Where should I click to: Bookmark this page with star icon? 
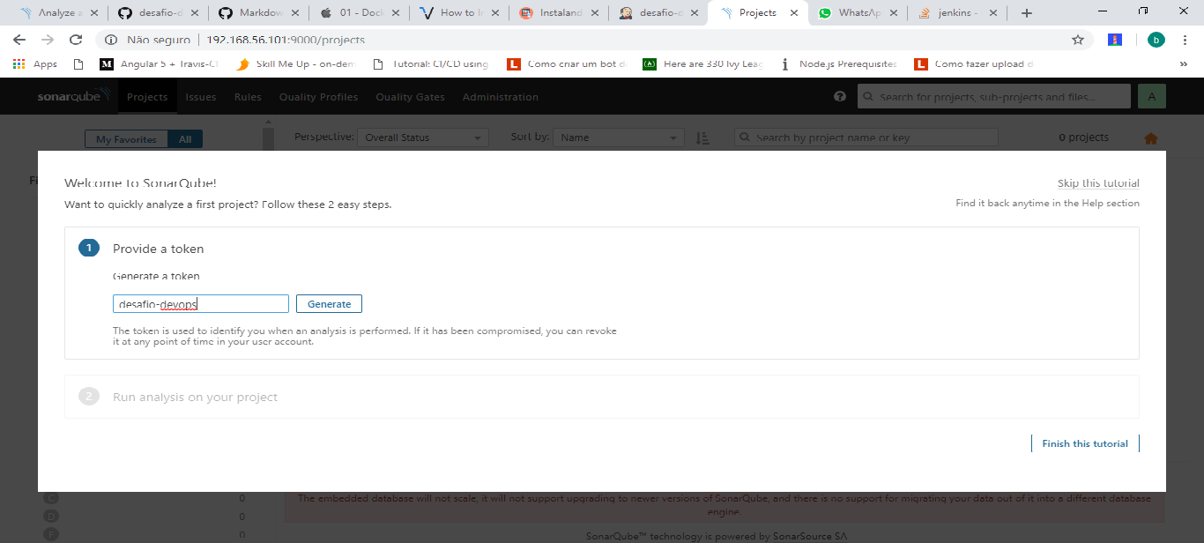pyautogui.click(x=1077, y=40)
